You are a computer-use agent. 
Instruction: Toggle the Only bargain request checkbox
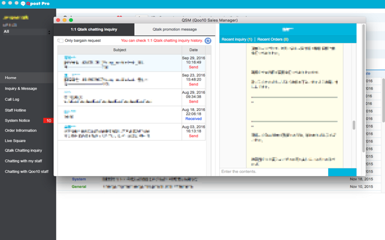tap(60, 41)
